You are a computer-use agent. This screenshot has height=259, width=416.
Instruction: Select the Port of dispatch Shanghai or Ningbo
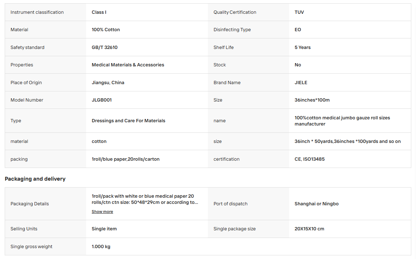point(316,203)
